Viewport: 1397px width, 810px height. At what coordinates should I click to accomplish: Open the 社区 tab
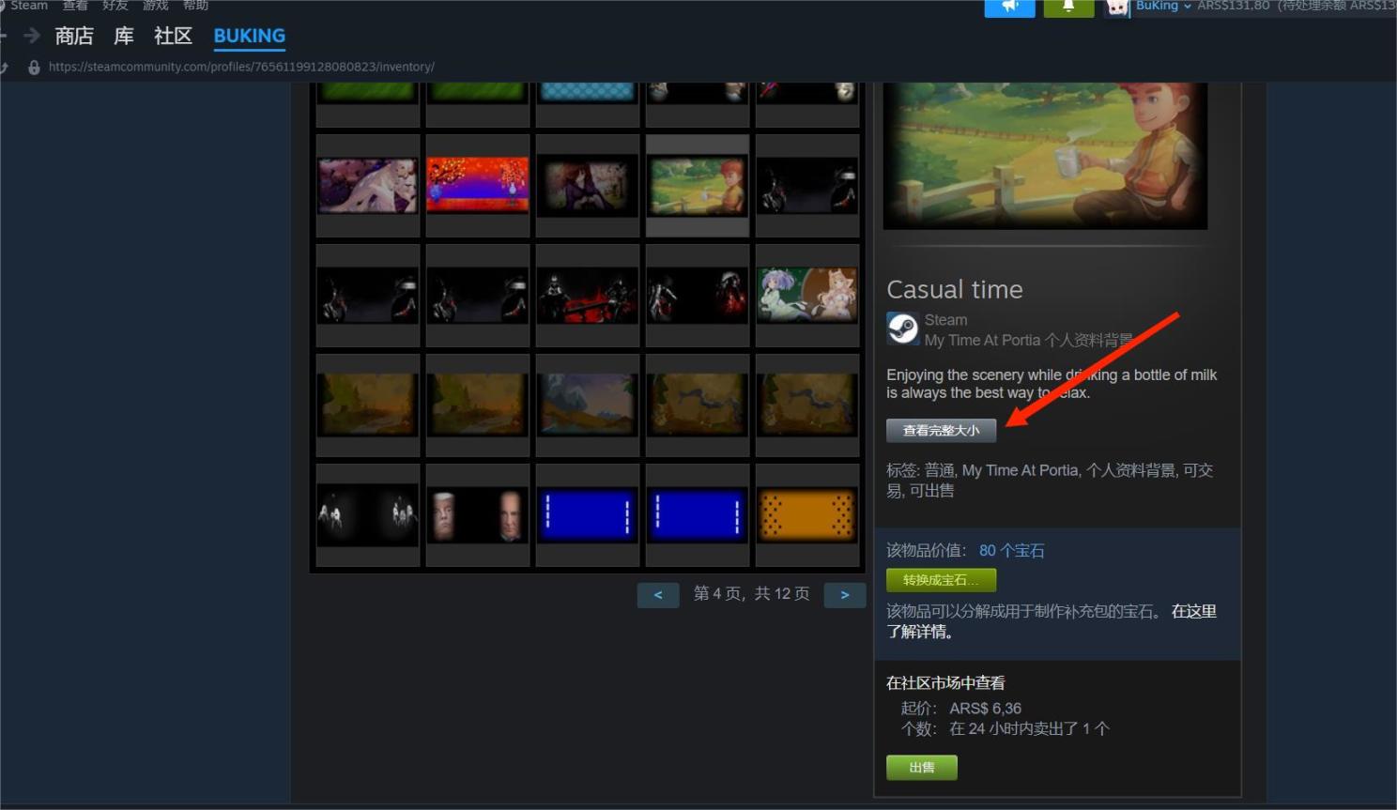click(173, 36)
